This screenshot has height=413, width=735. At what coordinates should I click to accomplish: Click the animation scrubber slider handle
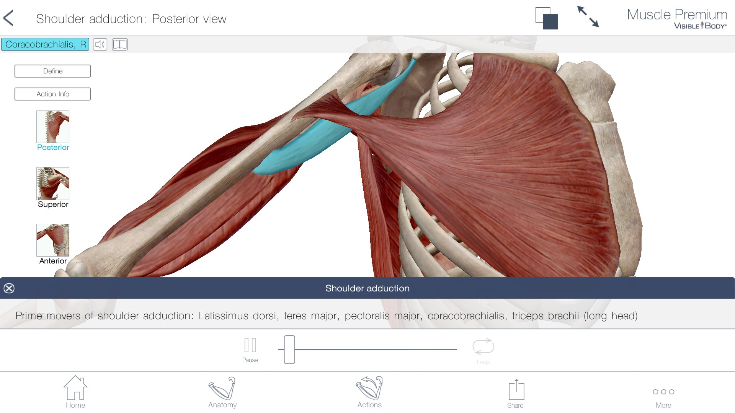[289, 350]
